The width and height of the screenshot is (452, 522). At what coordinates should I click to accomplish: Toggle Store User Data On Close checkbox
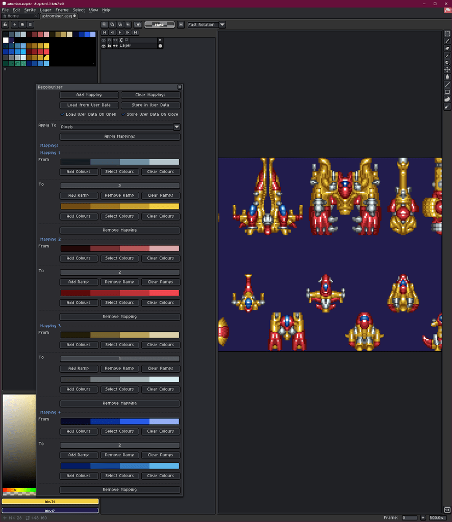pyautogui.click(x=123, y=115)
